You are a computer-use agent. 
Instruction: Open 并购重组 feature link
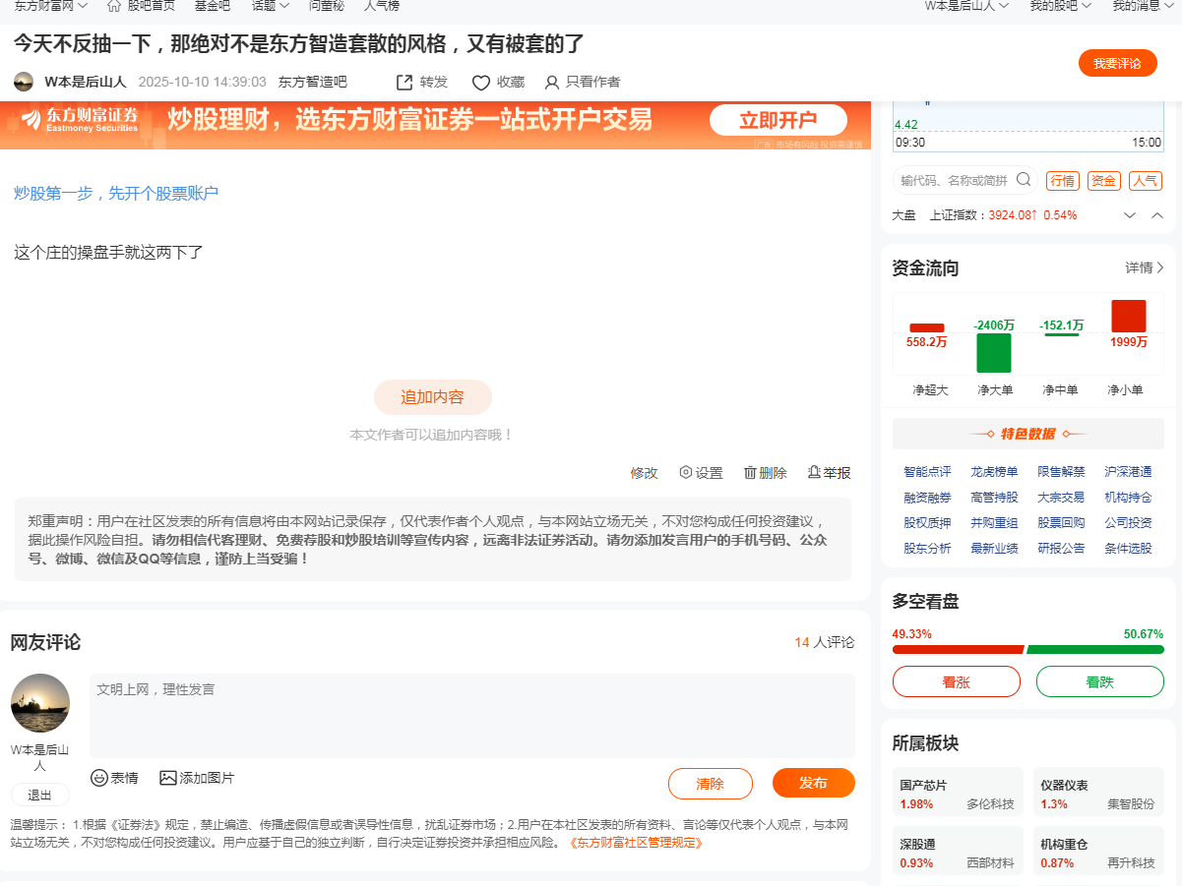(x=994, y=523)
